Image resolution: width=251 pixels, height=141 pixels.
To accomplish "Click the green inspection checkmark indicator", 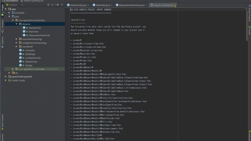I will (x=246, y=9).
